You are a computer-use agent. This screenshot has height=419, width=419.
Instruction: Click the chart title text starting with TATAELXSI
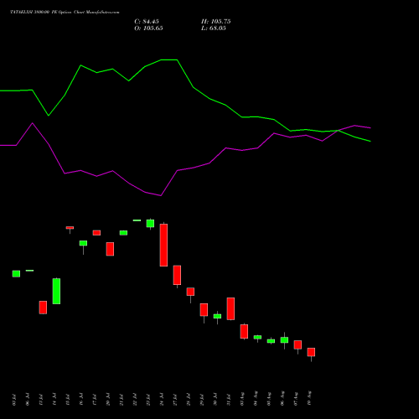65,13
